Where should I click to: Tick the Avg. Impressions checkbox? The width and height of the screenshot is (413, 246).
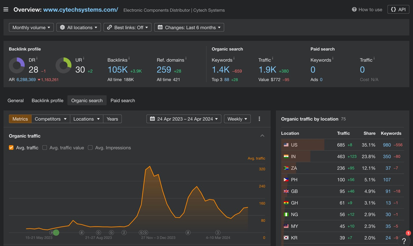coord(90,148)
